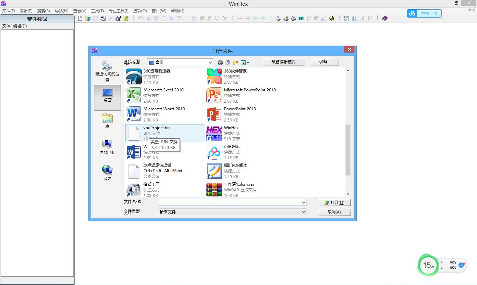Image resolution: width=477 pixels, height=285 pixels.
Task: Click the 设备 button in the dialog
Action: point(325,62)
